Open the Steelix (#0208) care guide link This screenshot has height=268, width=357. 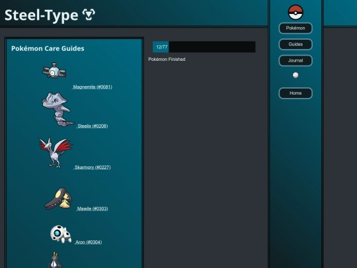tap(92, 126)
